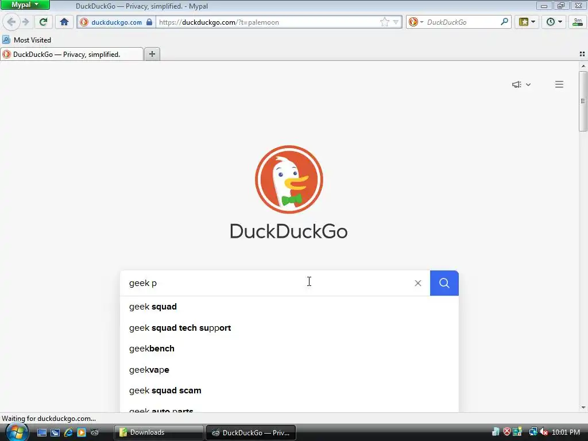This screenshot has height=441, width=588.
Task: Choose the 'geek squad' suggestion
Action: tap(289, 307)
